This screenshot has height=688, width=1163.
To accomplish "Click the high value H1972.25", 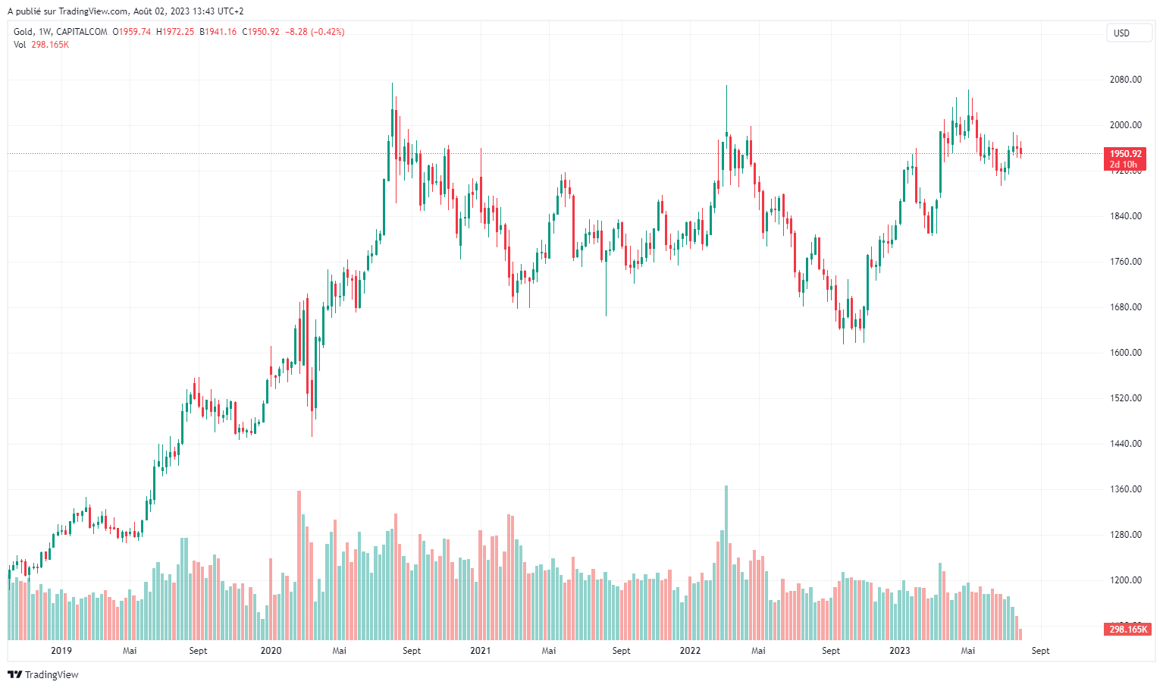I will [175, 32].
